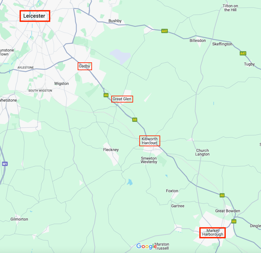261x253 pixels.
Task: Select the Oadby place label
Action: pos(84,66)
